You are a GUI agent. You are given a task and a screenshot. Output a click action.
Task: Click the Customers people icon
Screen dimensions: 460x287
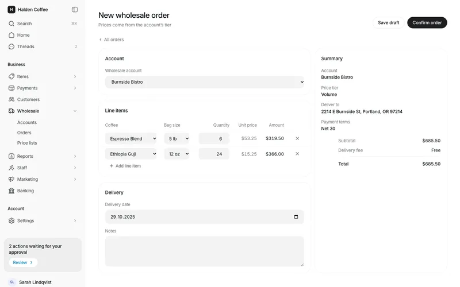(11, 99)
